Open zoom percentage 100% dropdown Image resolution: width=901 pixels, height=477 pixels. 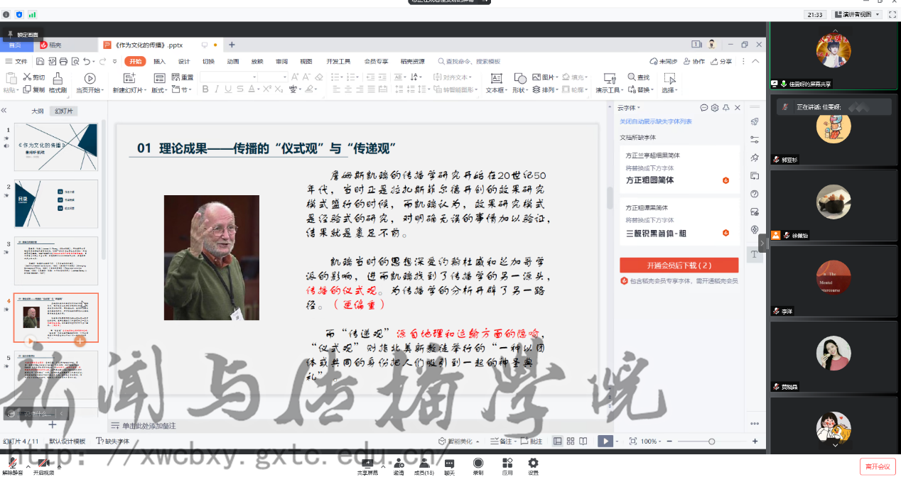652,441
